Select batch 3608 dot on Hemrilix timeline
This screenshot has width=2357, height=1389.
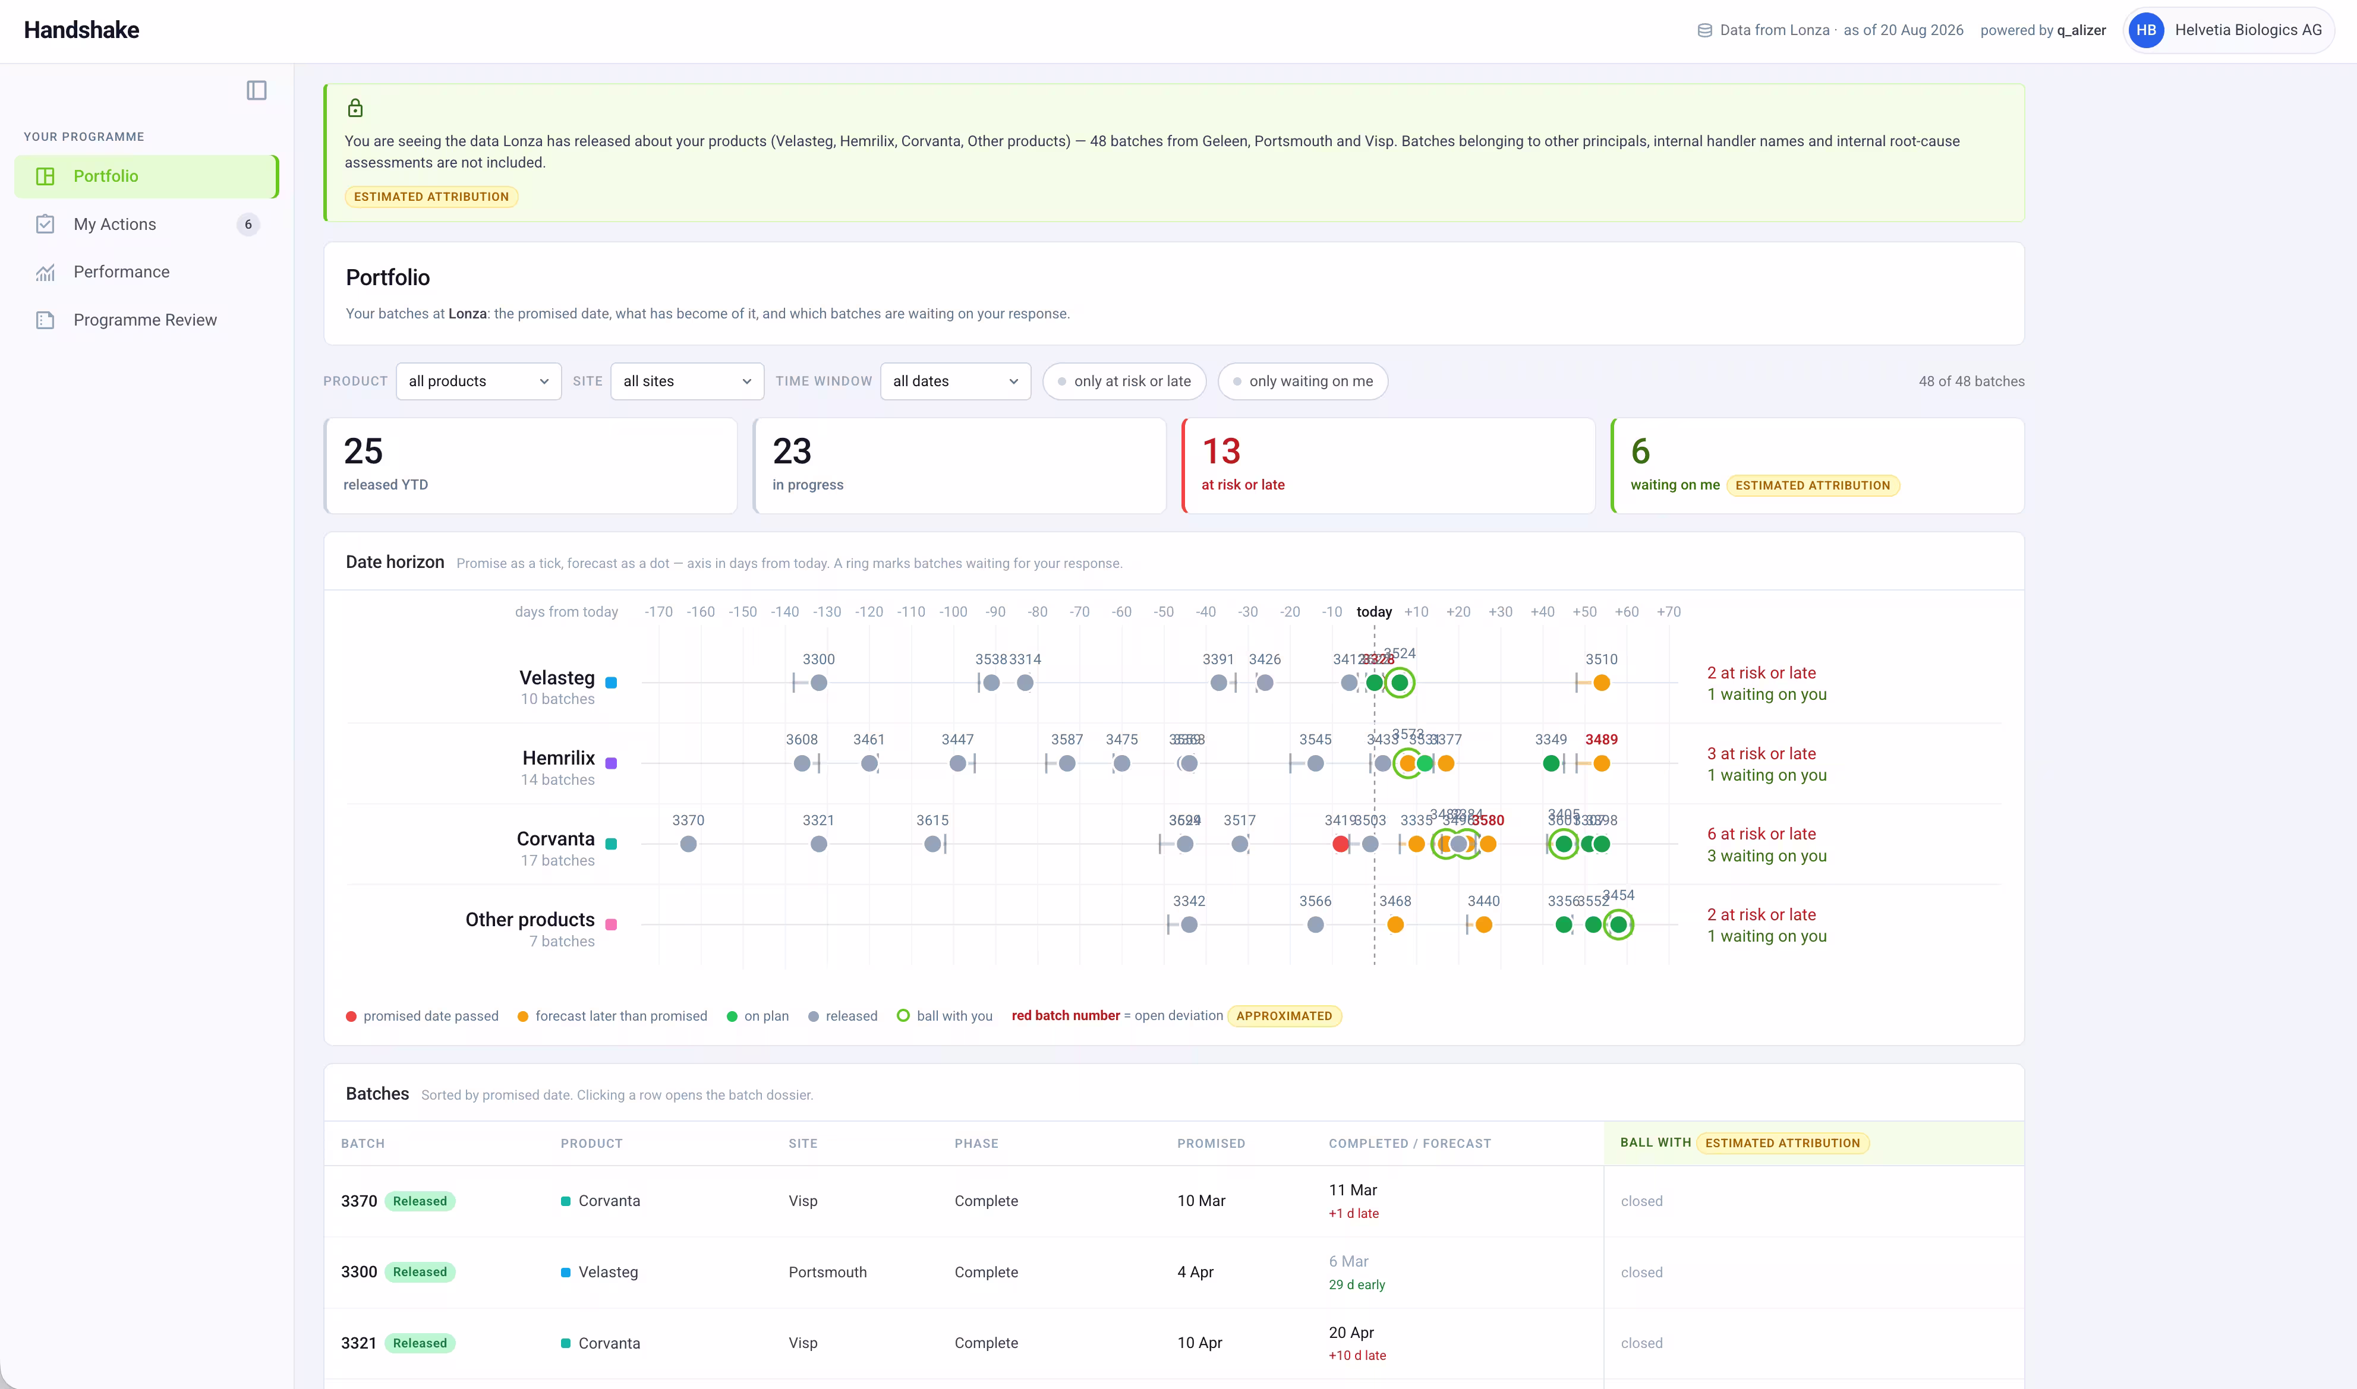click(x=802, y=763)
